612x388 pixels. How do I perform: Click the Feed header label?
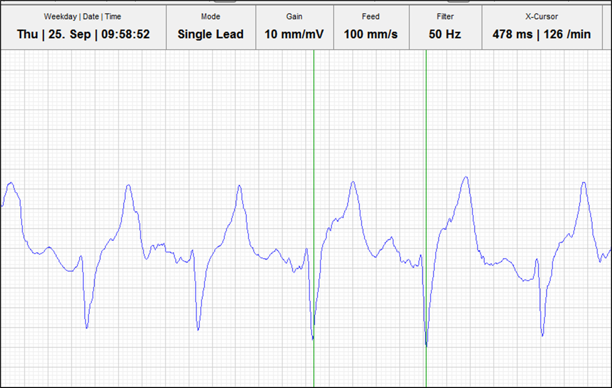coord(370,17)
